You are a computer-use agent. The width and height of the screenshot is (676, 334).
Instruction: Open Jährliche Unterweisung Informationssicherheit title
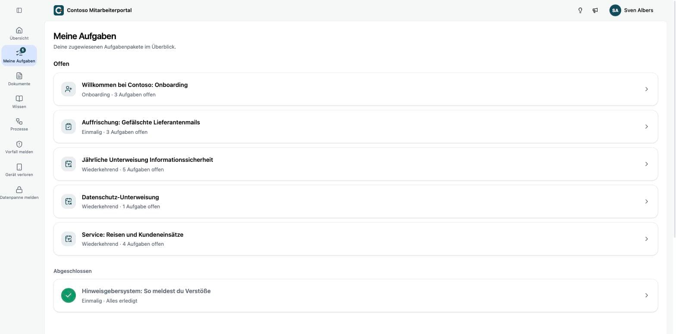tap(147, 160)
